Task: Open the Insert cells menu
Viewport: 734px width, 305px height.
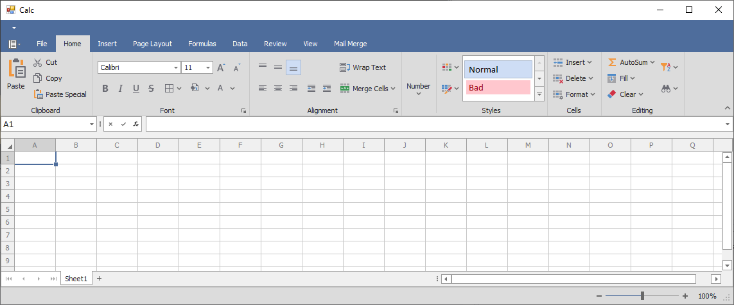Action: coord(572,62)
